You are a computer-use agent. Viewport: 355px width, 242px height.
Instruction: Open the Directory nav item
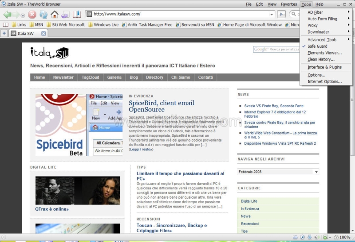tap(154, 77)
